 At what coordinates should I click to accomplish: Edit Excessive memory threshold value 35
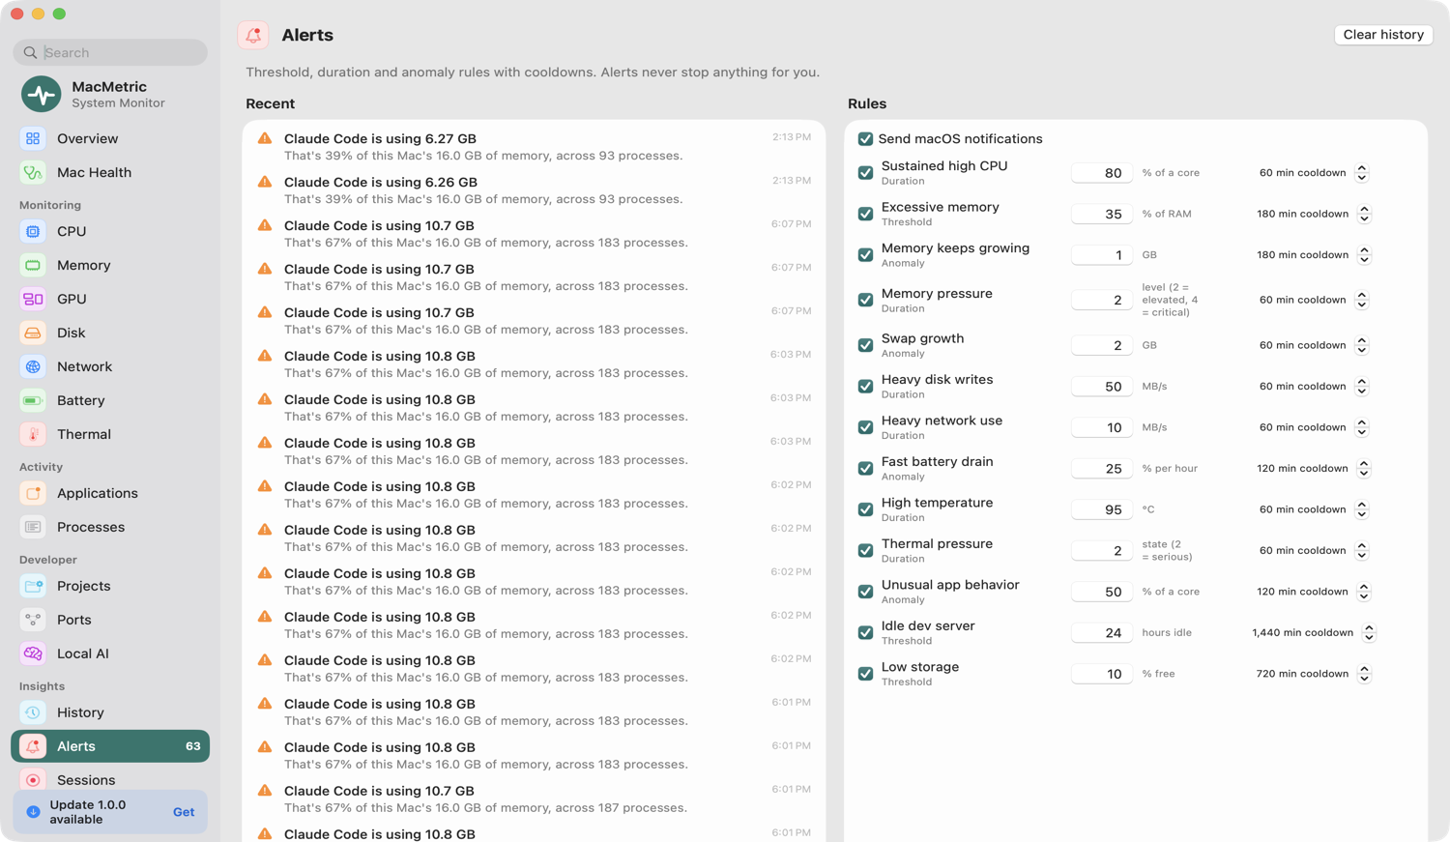1101,214
